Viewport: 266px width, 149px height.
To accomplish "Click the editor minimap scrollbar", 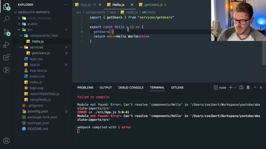I will [264, 53].
